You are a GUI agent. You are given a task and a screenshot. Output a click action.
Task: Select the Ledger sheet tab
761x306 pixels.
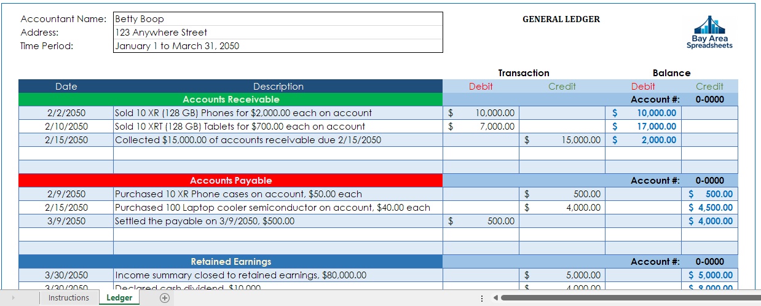click(119, 298)
